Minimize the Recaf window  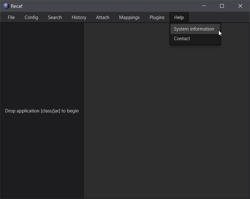click(204, 6)
